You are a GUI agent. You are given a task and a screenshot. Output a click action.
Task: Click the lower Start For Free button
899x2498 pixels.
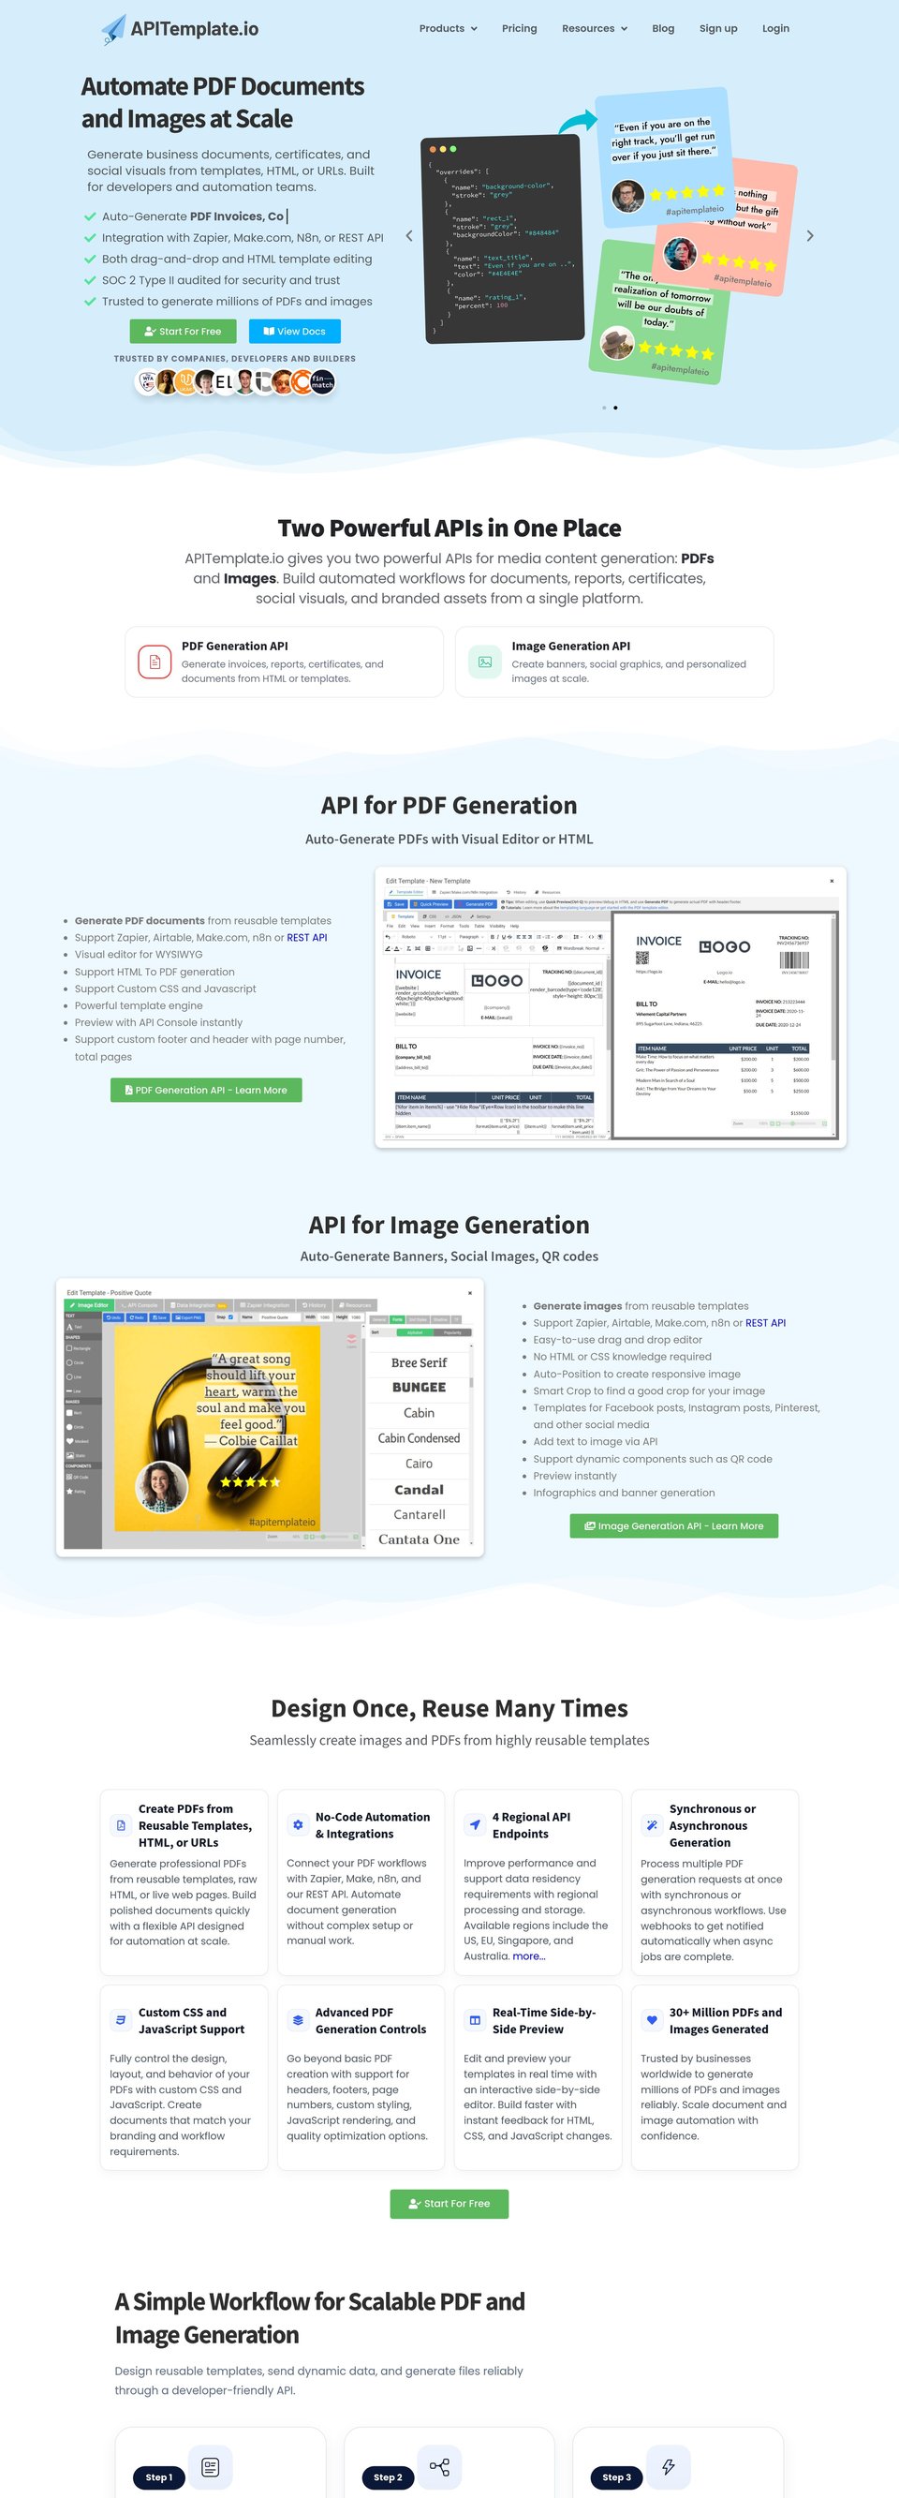(x=449, y=2203)
